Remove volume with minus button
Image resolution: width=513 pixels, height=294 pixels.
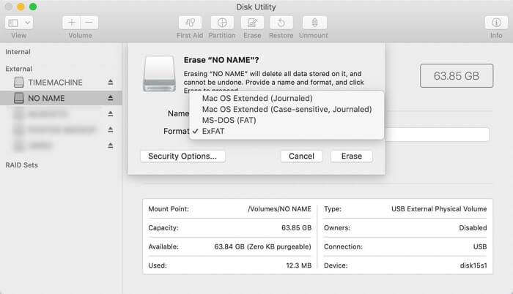89,23
